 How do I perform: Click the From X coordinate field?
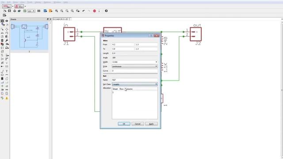point(123,44)
